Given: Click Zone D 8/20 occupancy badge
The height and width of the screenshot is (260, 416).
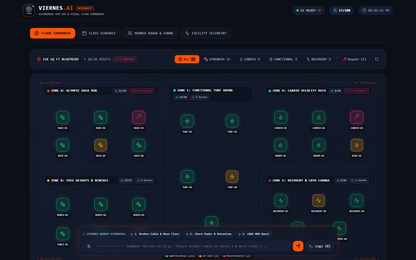Looking at the screenshot, I should coord(335,91).
